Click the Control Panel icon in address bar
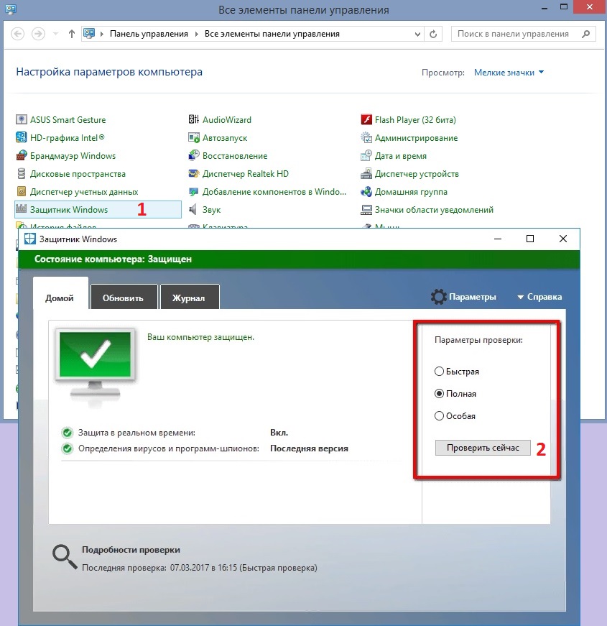 point(89,34)
